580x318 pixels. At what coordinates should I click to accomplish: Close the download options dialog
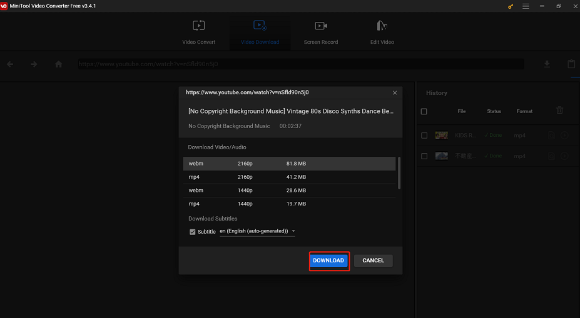[x=395, y=92]
